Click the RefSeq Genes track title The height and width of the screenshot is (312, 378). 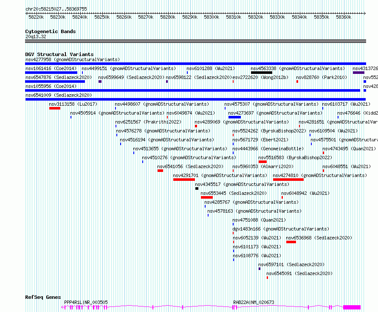pyautogui.click(x=43, y=297)
